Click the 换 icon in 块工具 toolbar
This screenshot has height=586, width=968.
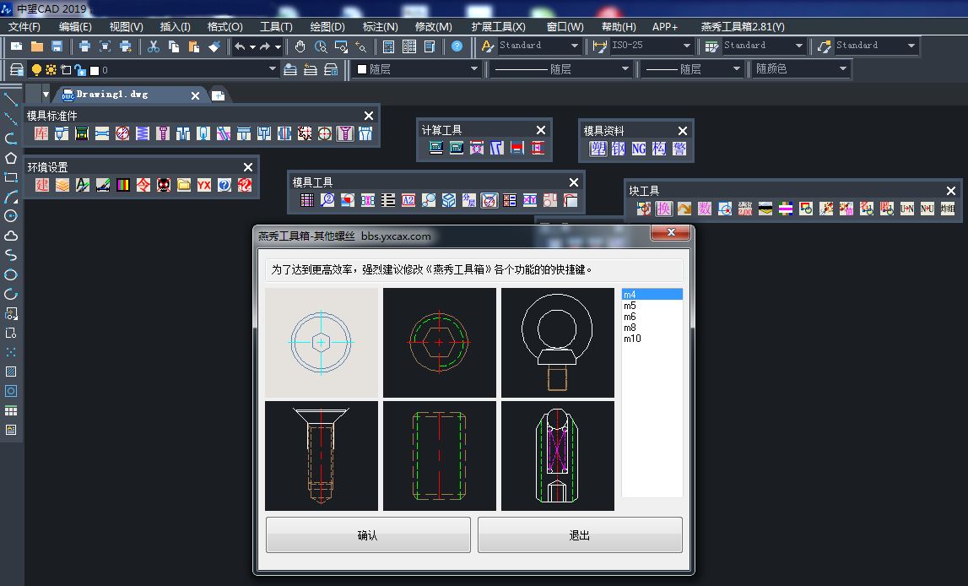[x=664, y=209]
